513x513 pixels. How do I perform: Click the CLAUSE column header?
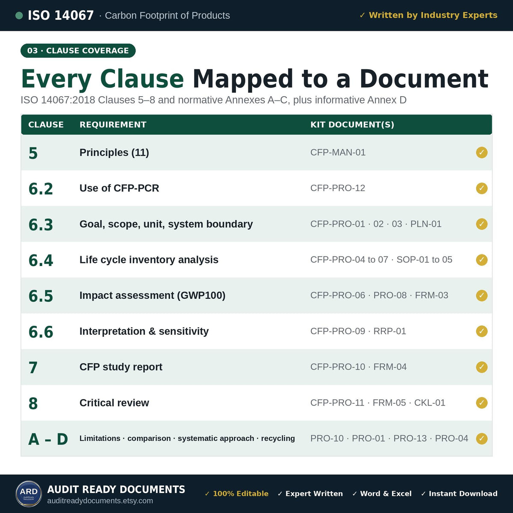pos(46,124)
